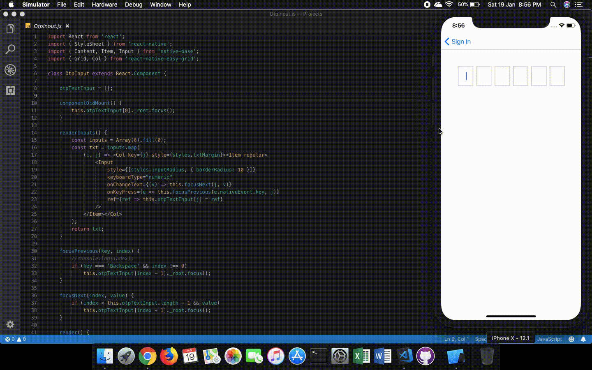This screenshot has height=370, width=592.
Task: Launch Google Chrome from the Dock
Action: [x=148, y=356]
